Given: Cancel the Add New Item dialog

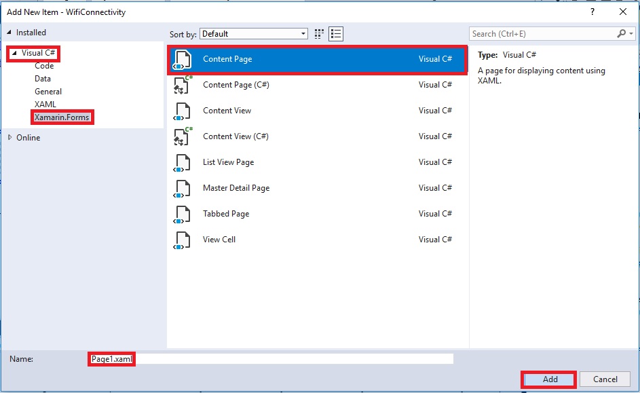Looking at the screenshot, I should [x=605, y=379].
